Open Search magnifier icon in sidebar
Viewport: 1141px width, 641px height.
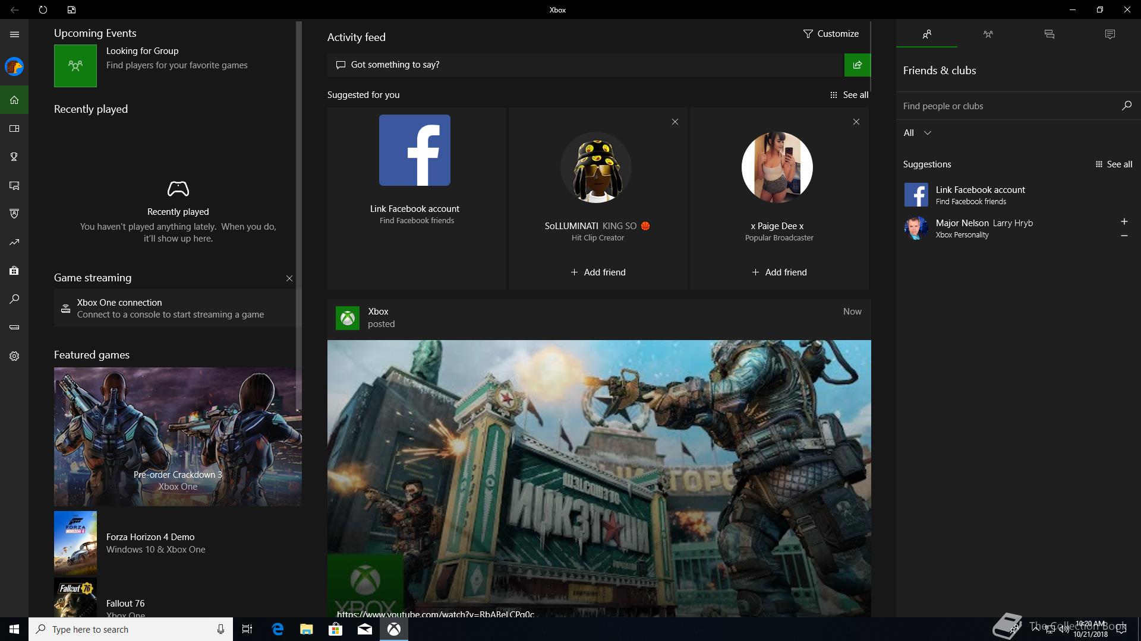[x=14, y=299]
